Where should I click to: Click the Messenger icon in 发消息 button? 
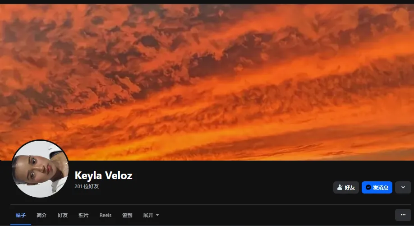click(x=368, y=188)
